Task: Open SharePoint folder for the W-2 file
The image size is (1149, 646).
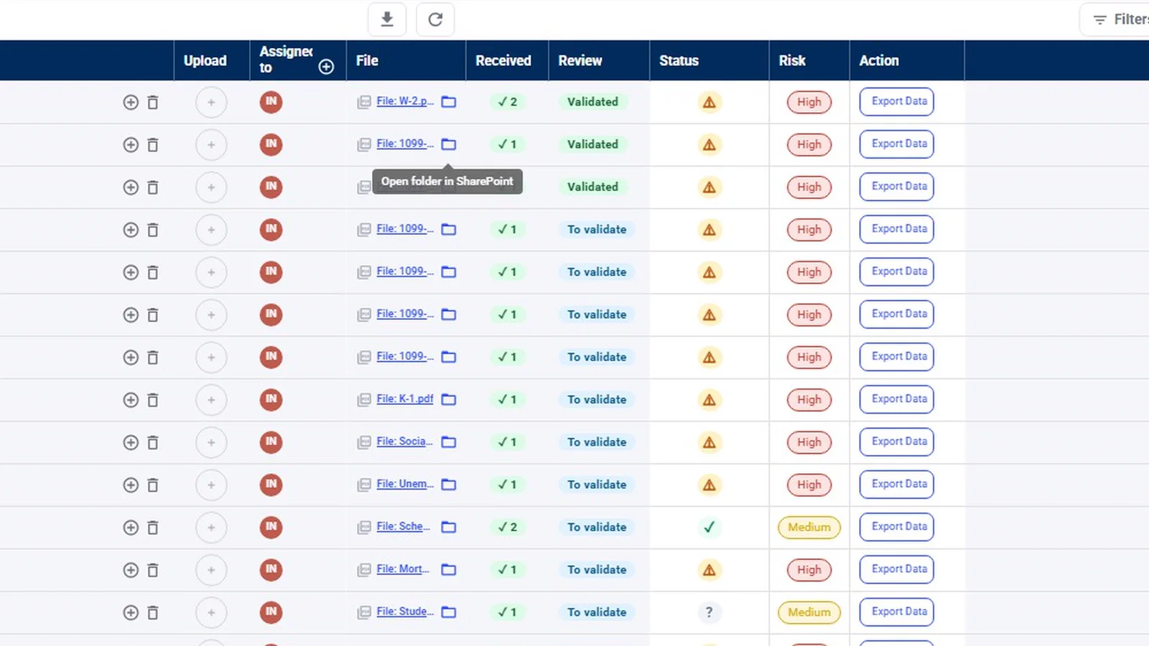Action: point(449,102)
